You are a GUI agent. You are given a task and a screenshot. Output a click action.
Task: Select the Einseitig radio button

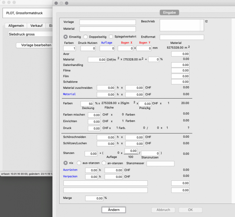66,37
